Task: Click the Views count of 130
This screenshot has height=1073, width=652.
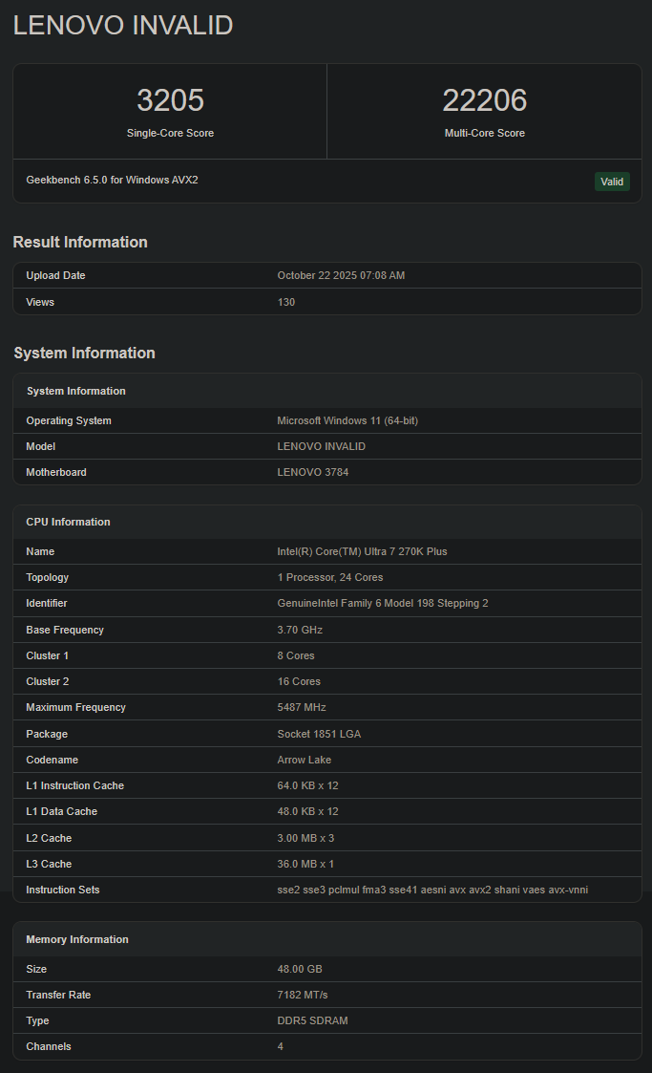Action: coord(286,302)
